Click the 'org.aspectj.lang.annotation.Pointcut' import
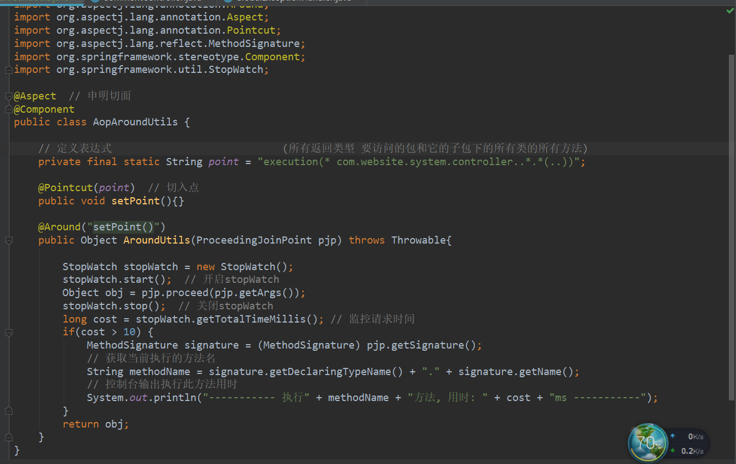736x464 pixels. (165, 30)
